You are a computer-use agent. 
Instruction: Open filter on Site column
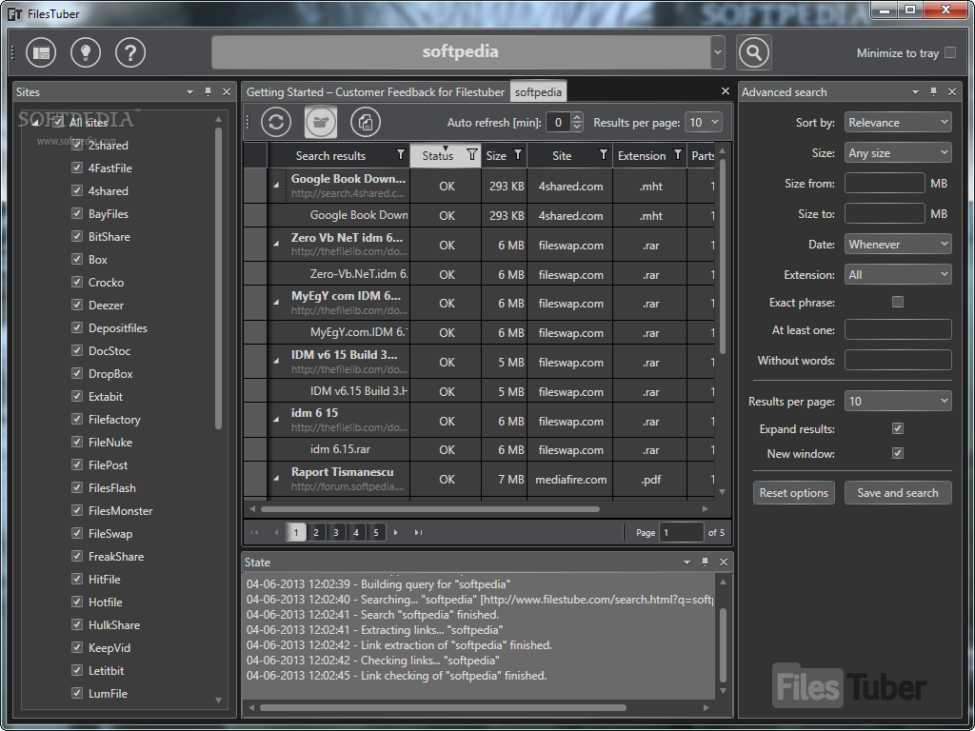[603, 155]
